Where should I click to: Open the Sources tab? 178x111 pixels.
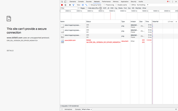pyautogui.click(x=89, y=2)
